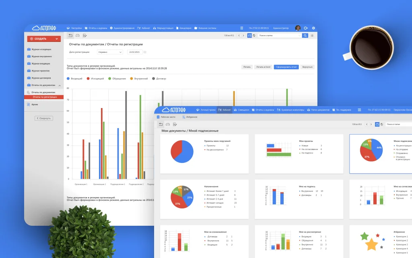
Task: Switch to the Избранное tab in the dashboard window
Action: pyautogui.click(x=190, y=117)
